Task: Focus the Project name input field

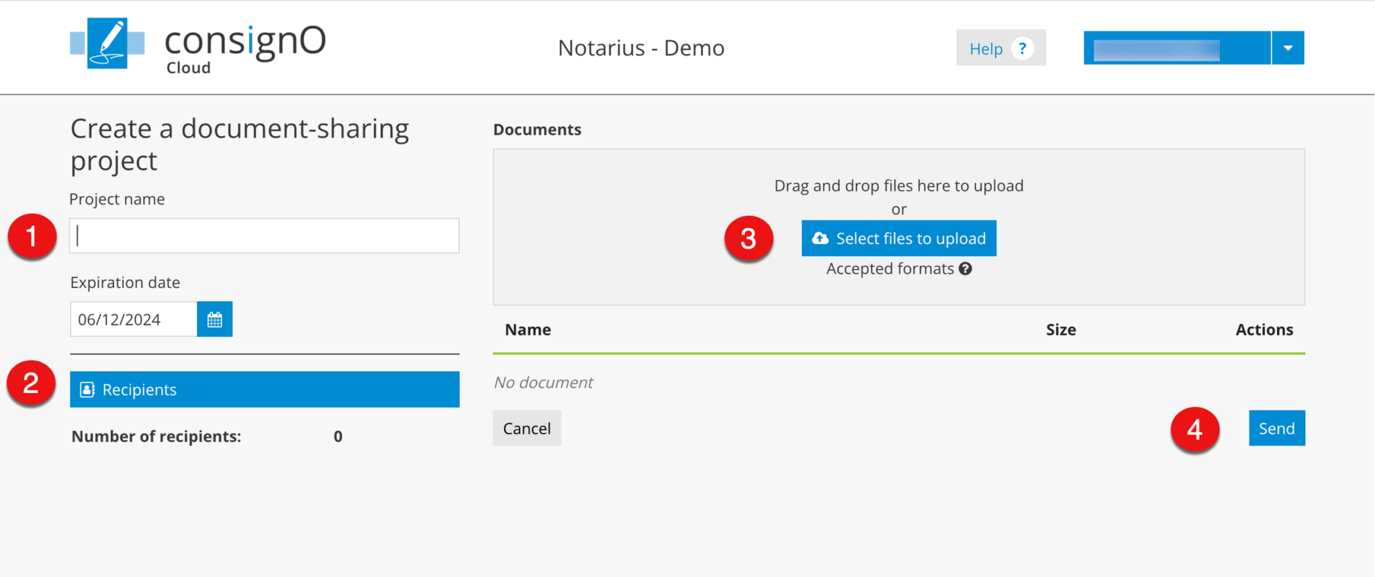Action: pyautogui.click(x=265, y=235)
